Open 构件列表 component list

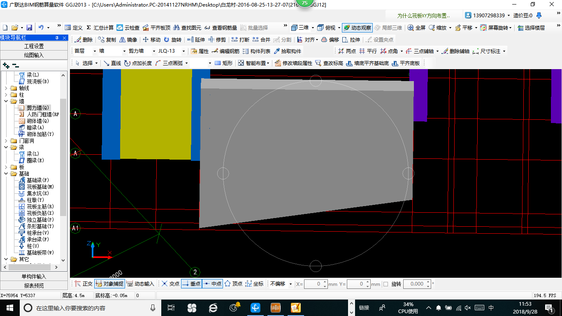click(257, 51)
